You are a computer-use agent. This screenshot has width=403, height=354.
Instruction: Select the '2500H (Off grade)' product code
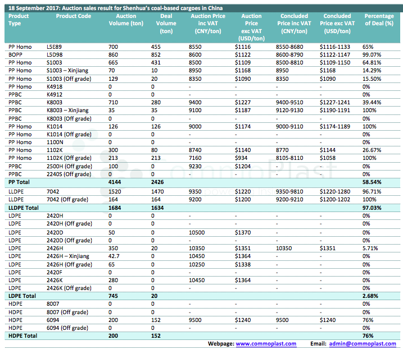click(69, 167)
